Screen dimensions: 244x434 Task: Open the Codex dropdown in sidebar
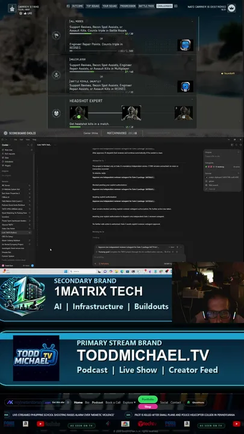click(x=6, y=145)
